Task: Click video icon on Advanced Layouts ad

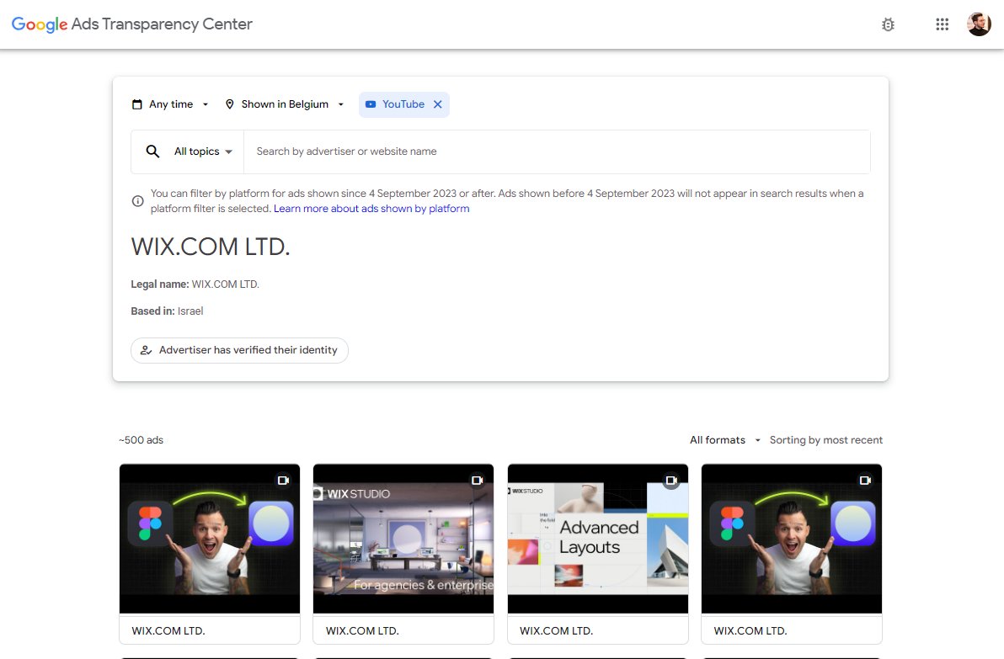Action: pyautogui.click(x=671, y=481)
